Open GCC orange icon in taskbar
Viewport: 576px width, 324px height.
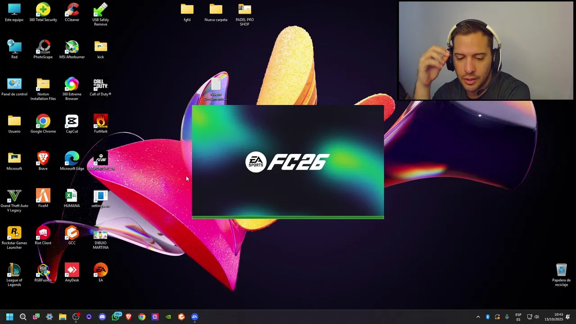point(181,317)
